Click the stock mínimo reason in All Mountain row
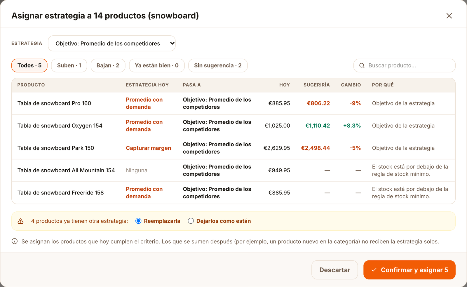 [x=410, y=171]
